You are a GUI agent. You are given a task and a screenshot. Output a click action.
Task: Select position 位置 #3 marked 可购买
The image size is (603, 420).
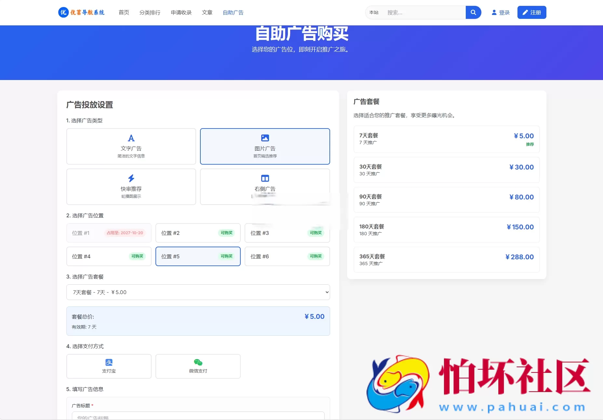[287, 233]
